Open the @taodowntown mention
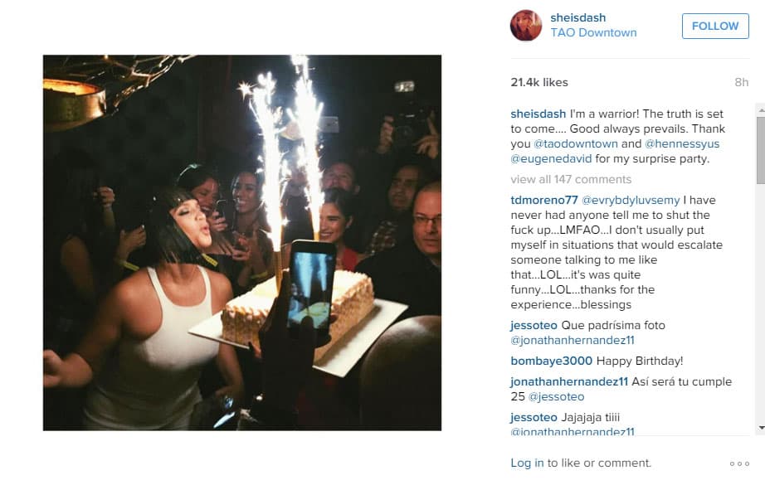Screen dimensions: 765x485 pyautogui.click(x=575, y=143)
